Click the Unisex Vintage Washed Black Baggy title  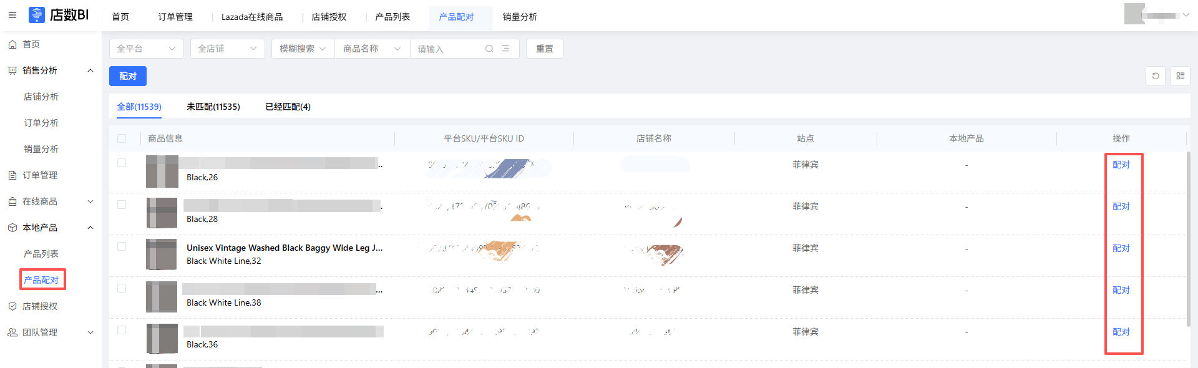click(285, 248)
